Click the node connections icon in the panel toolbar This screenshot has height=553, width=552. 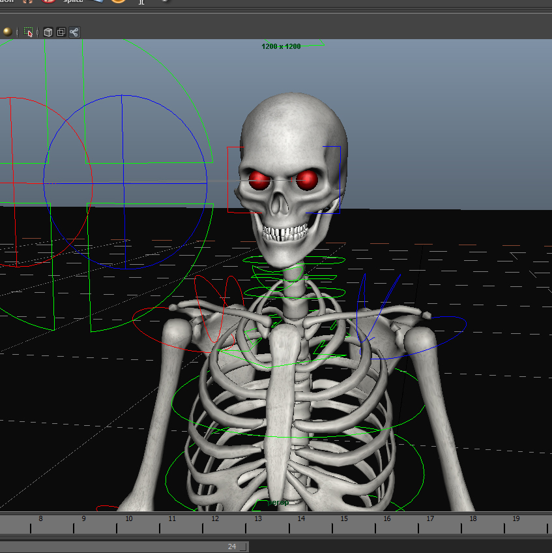(74, 31)
